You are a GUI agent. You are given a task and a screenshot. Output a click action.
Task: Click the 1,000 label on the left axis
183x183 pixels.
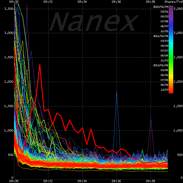[9, 130]
